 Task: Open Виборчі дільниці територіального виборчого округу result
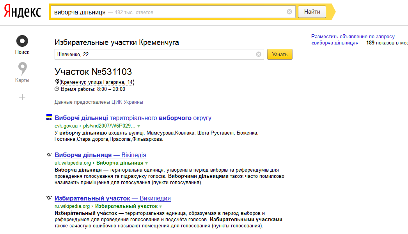(133, 118)
